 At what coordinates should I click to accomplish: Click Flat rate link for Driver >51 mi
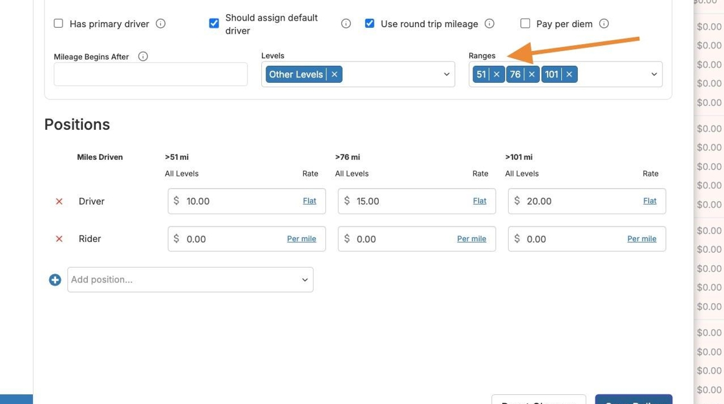[310, 201]
